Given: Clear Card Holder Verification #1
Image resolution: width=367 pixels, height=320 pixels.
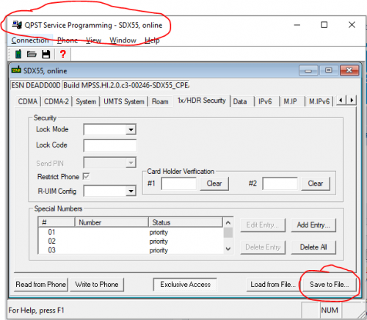Looking at the screenshot, I should (214, 183).
